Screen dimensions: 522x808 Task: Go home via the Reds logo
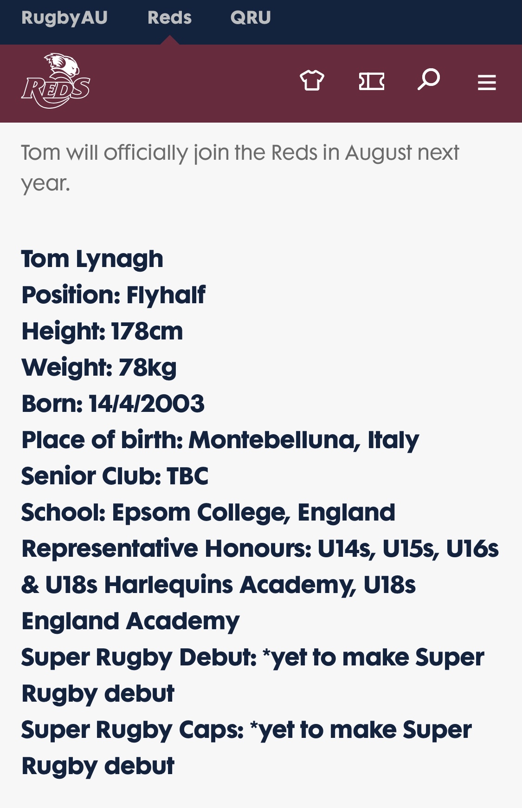56,81
